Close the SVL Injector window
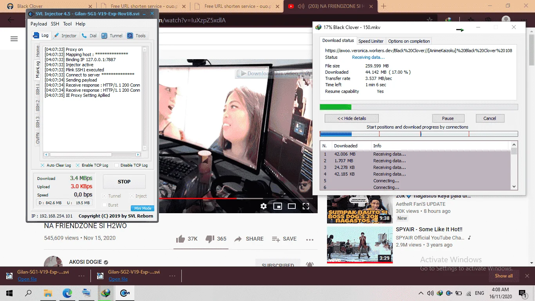Viewport: 535px width, 301px height. (x=152, y=14)
